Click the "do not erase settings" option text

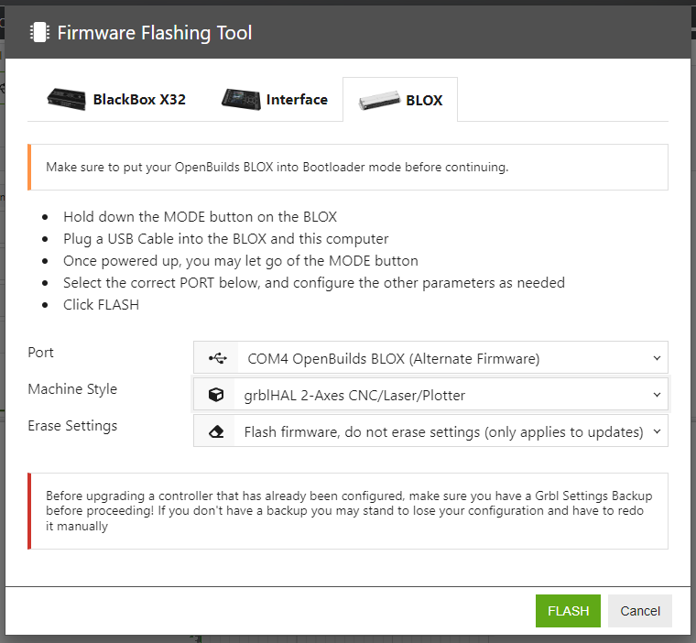(443, 431)
